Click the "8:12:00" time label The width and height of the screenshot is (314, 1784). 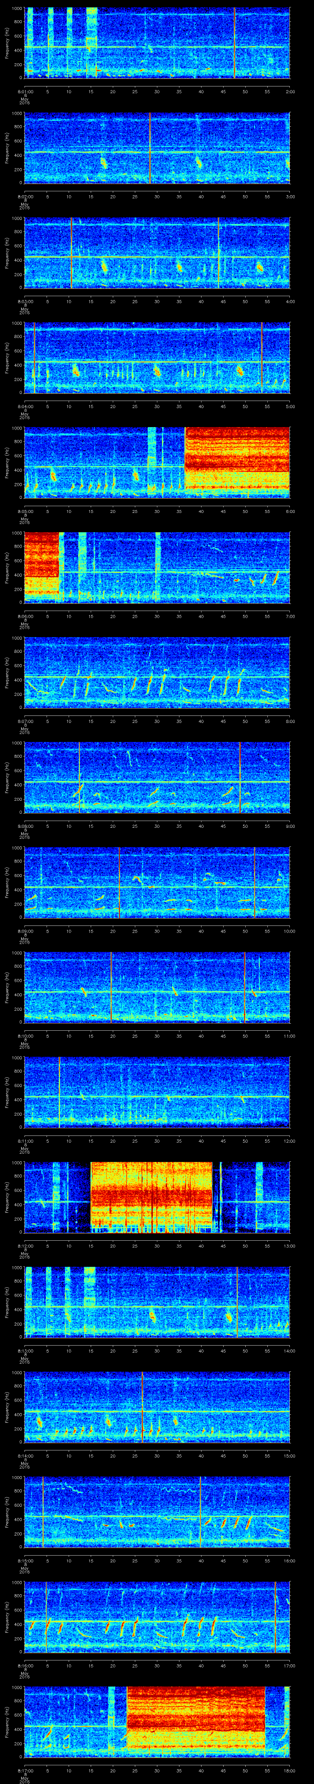pyautogui.click(x=25, y=1246)
